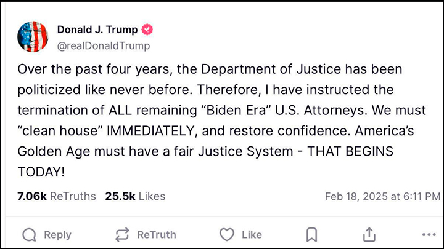
Task: Click the share upload icon
Action: [x=369, y=234]
